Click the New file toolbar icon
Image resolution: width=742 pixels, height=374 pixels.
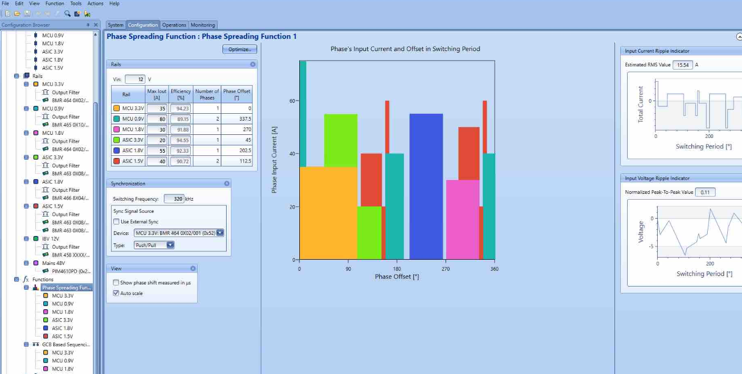pyautogui.click(x=7, y=14)
